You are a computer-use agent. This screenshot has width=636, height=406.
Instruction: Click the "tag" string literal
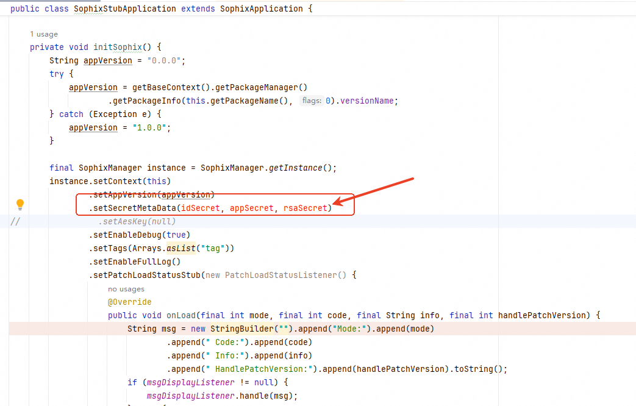pyautogui.click(x=213, y=248)
